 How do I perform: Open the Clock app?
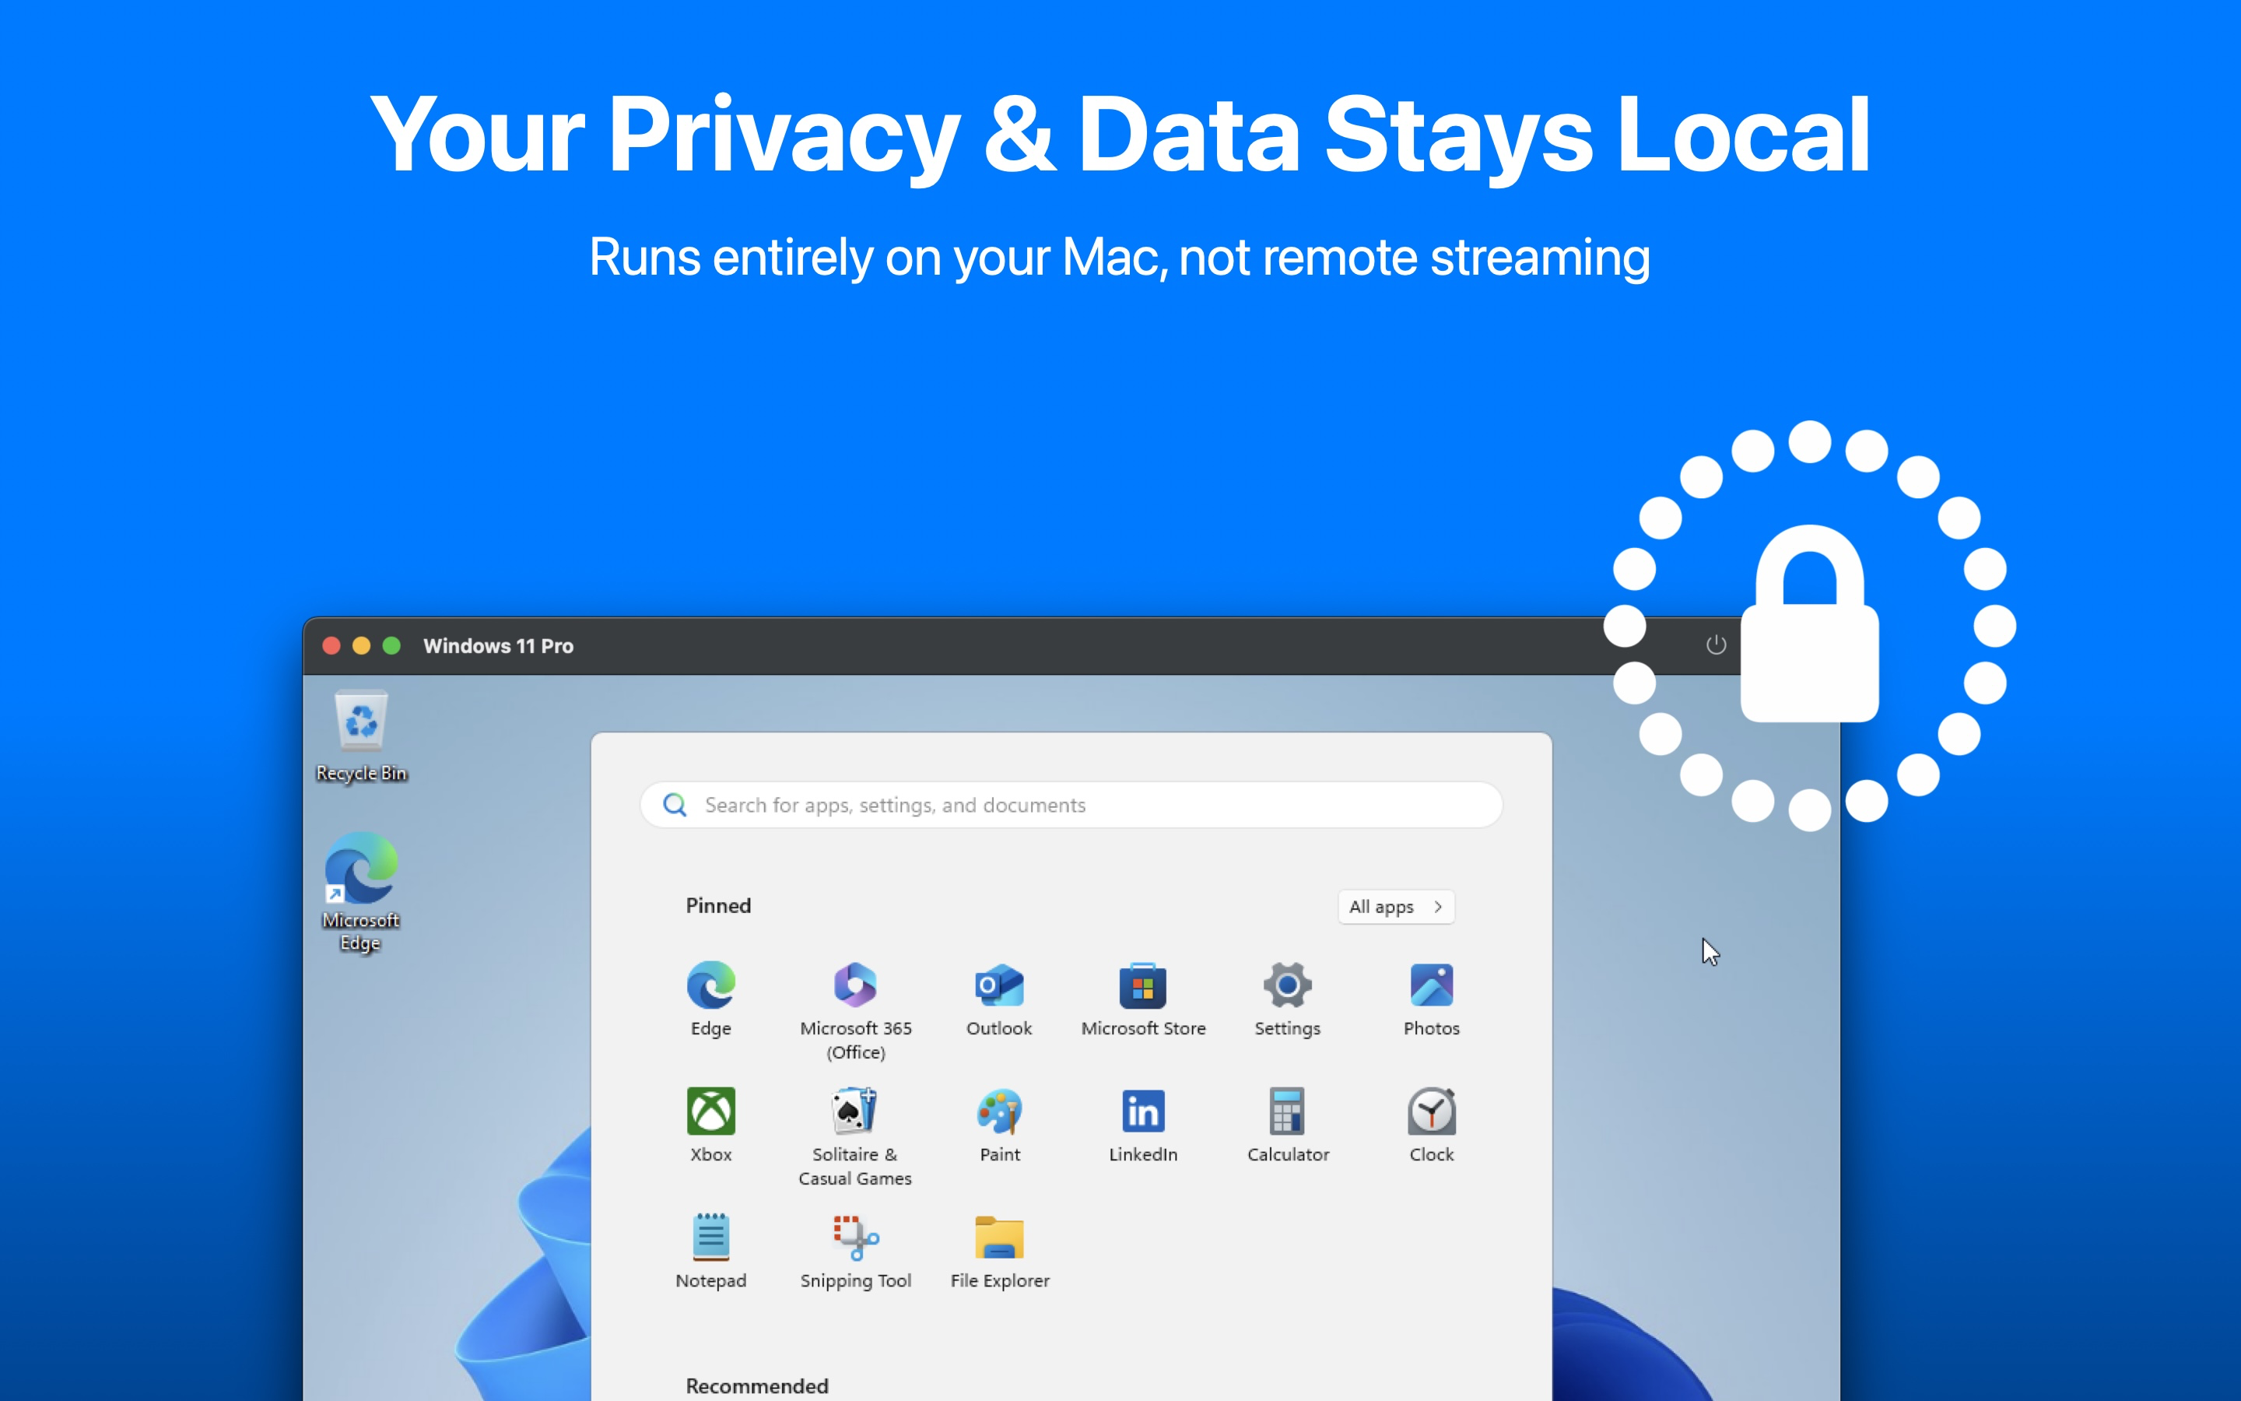(x=1431, y=1124)
